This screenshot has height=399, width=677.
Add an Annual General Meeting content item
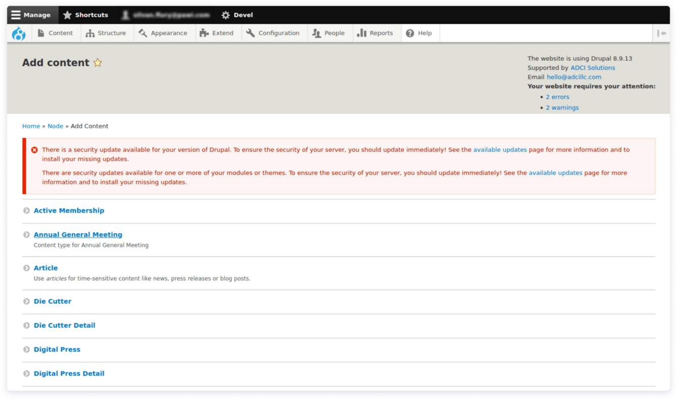tap(78, 235)
